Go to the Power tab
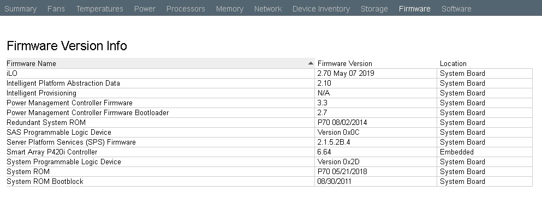 tap(145, 9)
